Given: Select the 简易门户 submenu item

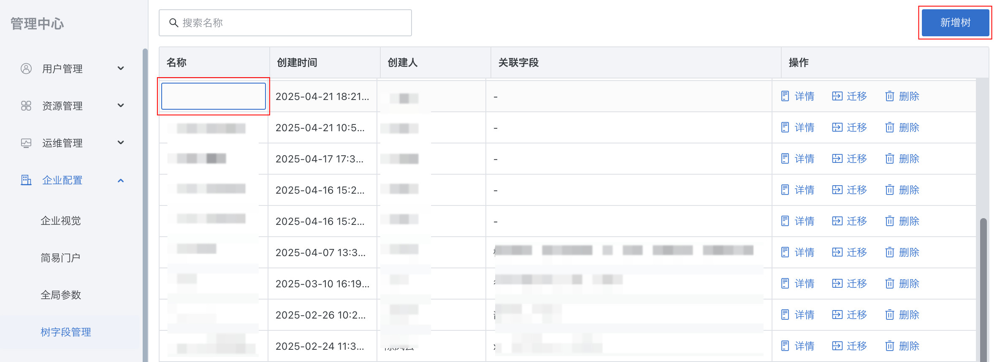Looking at the screenshot, I should [x=60, y=258].
